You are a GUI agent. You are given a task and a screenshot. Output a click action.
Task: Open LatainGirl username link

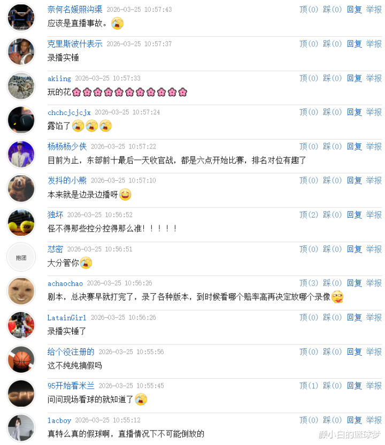tap(67, 318)
